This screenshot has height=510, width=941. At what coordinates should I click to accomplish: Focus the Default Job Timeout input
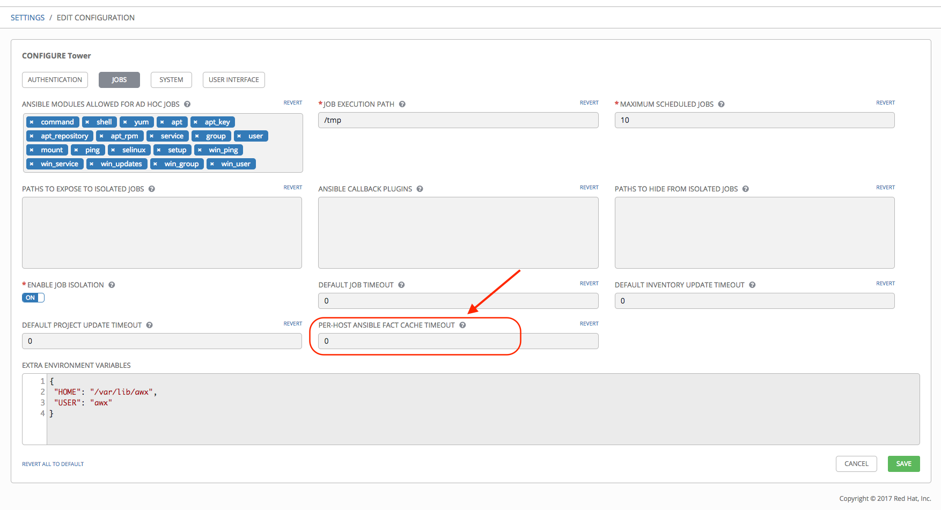click(x=458, y=301)
